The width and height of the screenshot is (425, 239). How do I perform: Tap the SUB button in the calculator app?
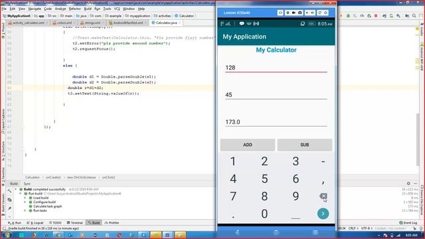point(304,145)
